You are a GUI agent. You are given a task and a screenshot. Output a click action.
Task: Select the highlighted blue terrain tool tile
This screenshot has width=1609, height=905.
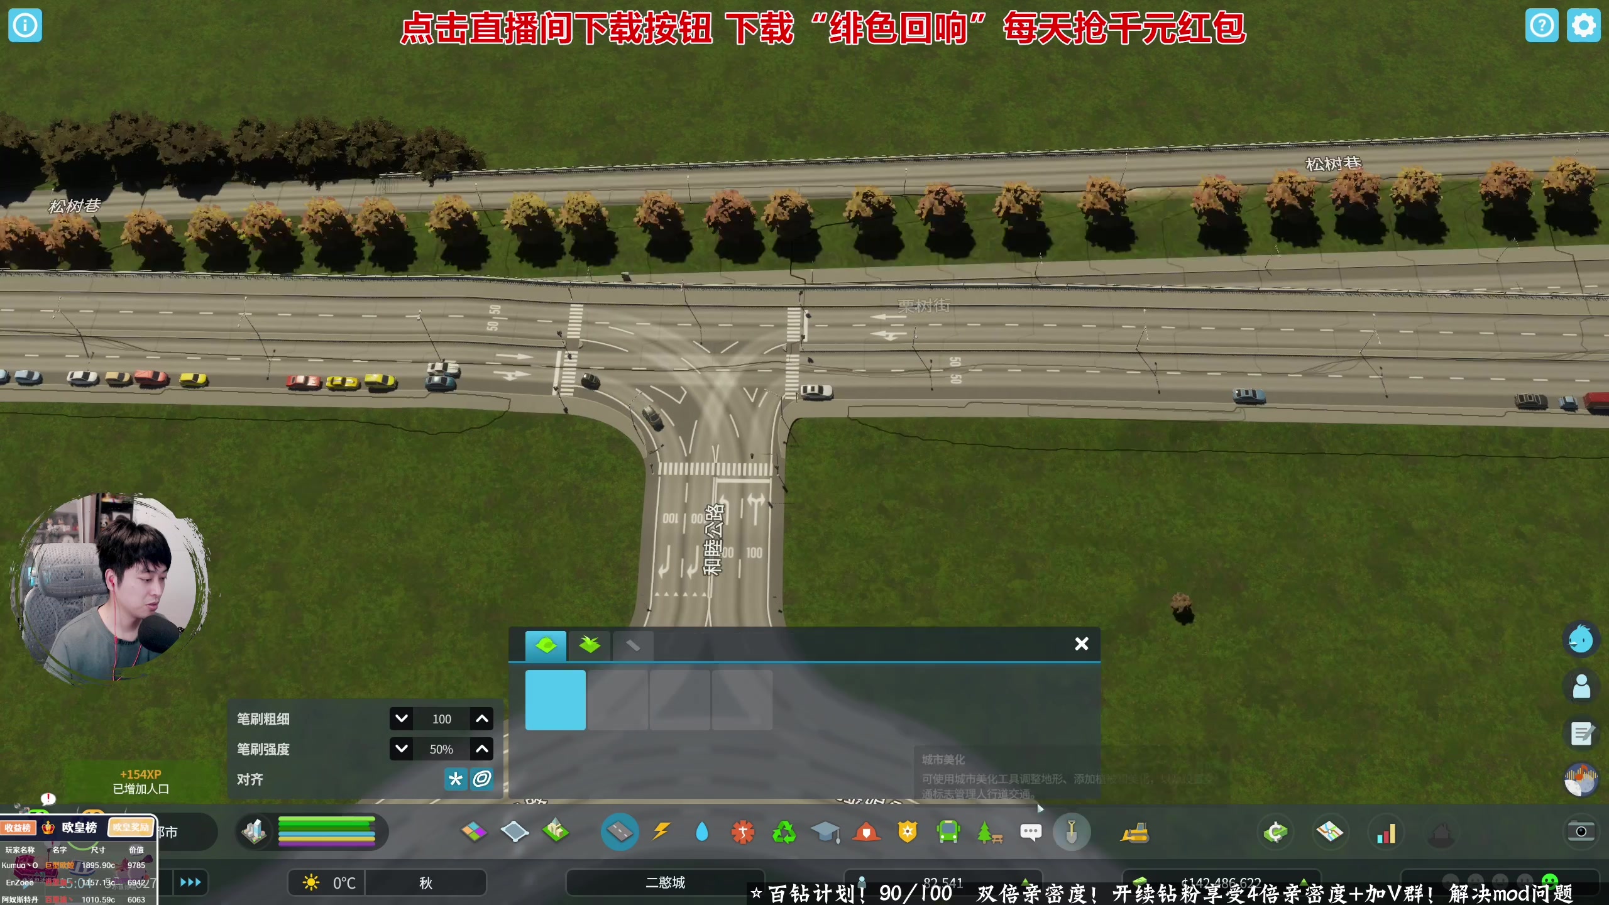click(x=556, y=699)
